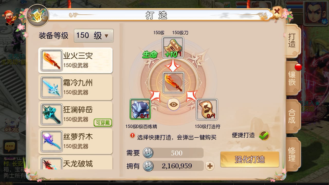Toggle the eye preview icon

[x=174, y=104]
